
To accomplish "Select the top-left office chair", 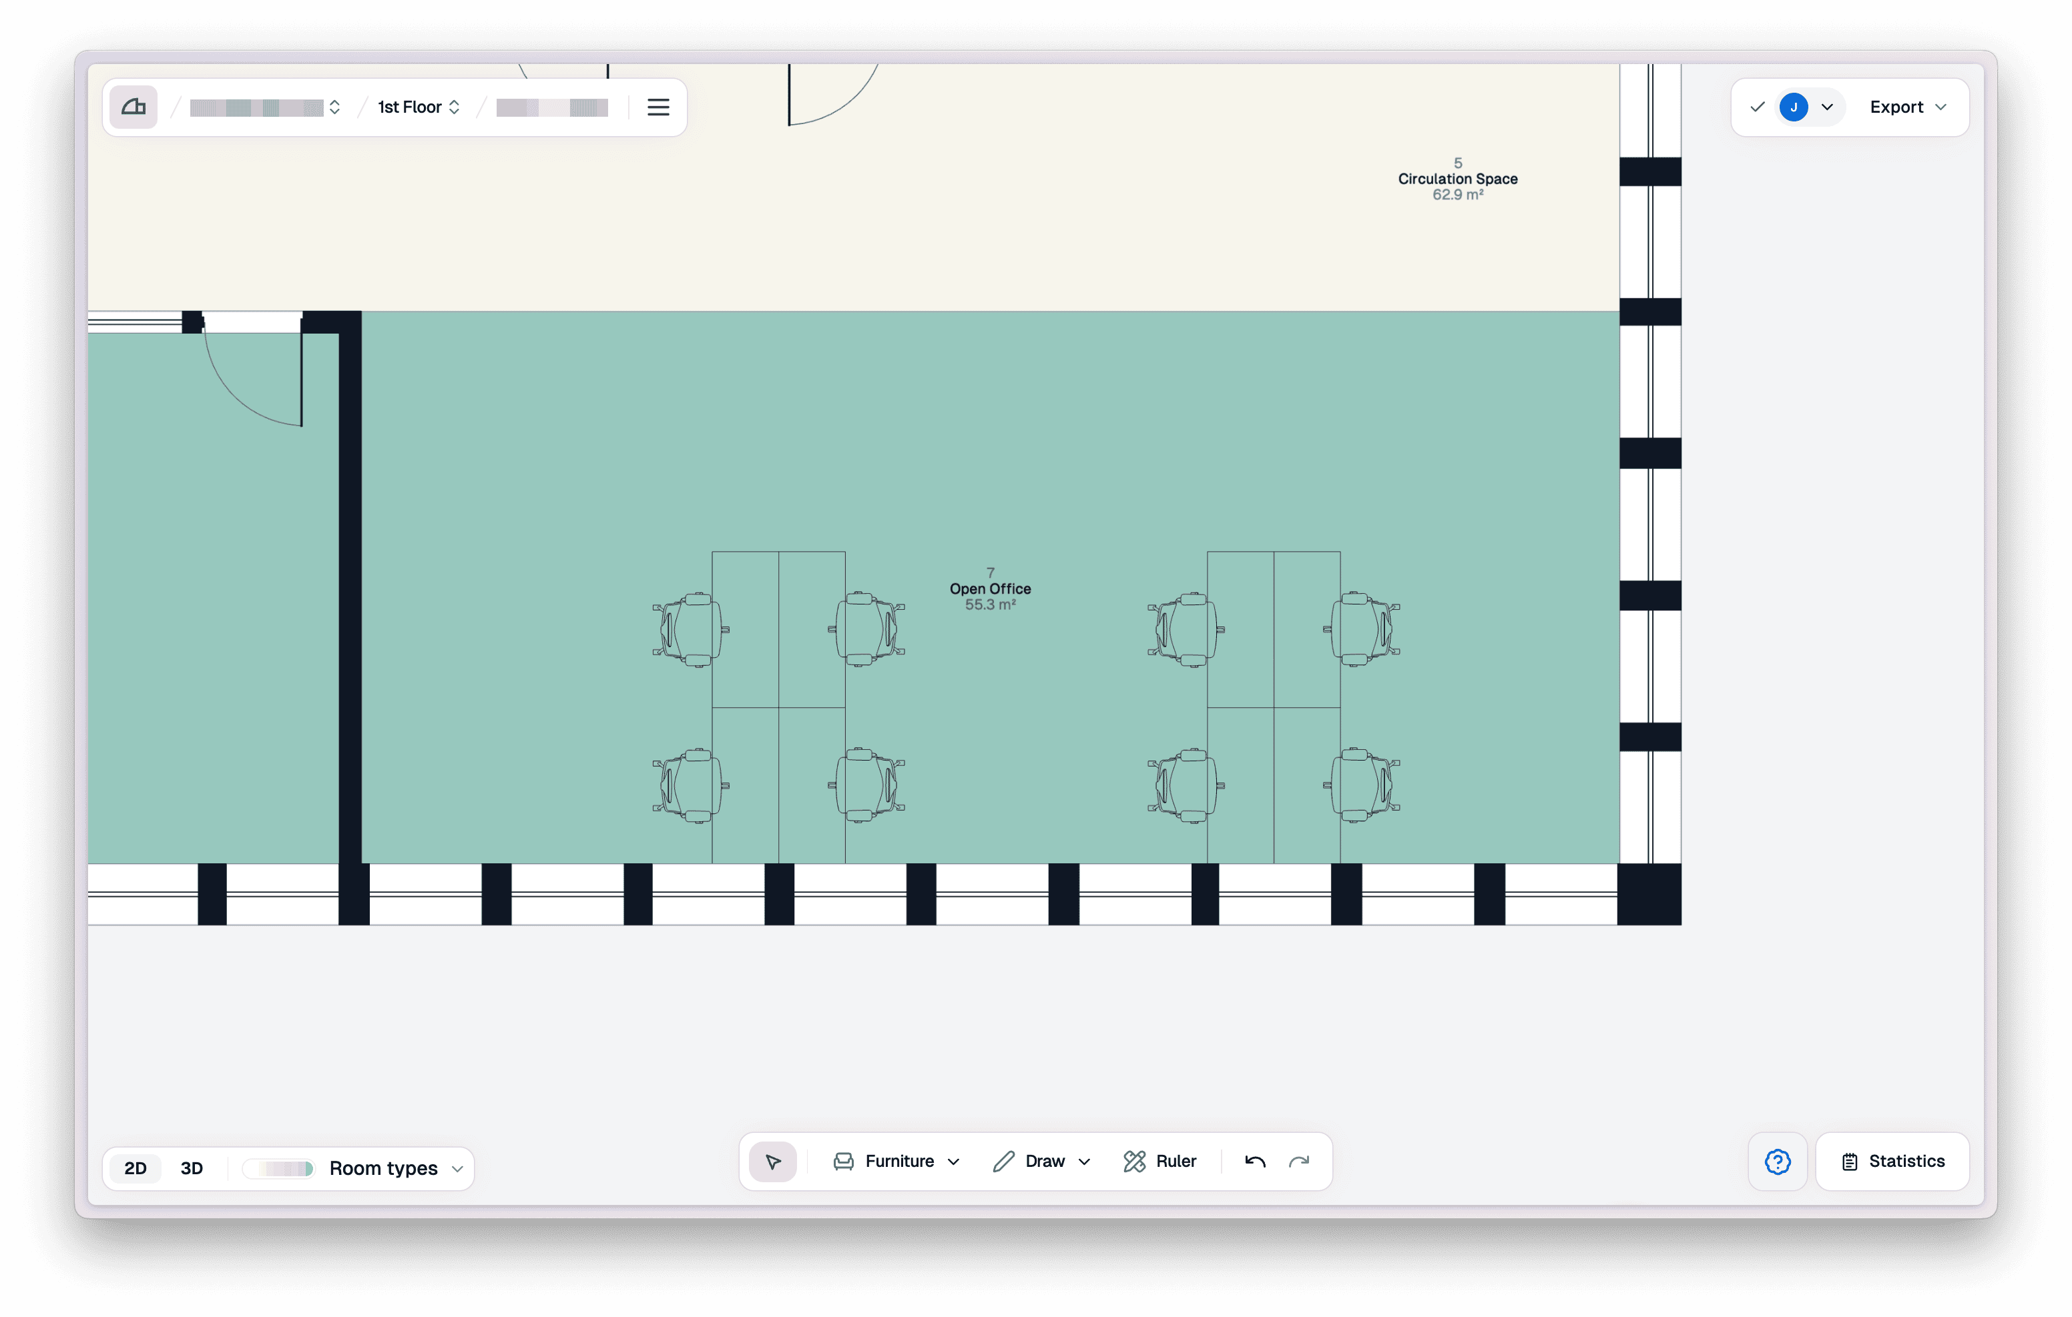I will click(x=691, y=629).
